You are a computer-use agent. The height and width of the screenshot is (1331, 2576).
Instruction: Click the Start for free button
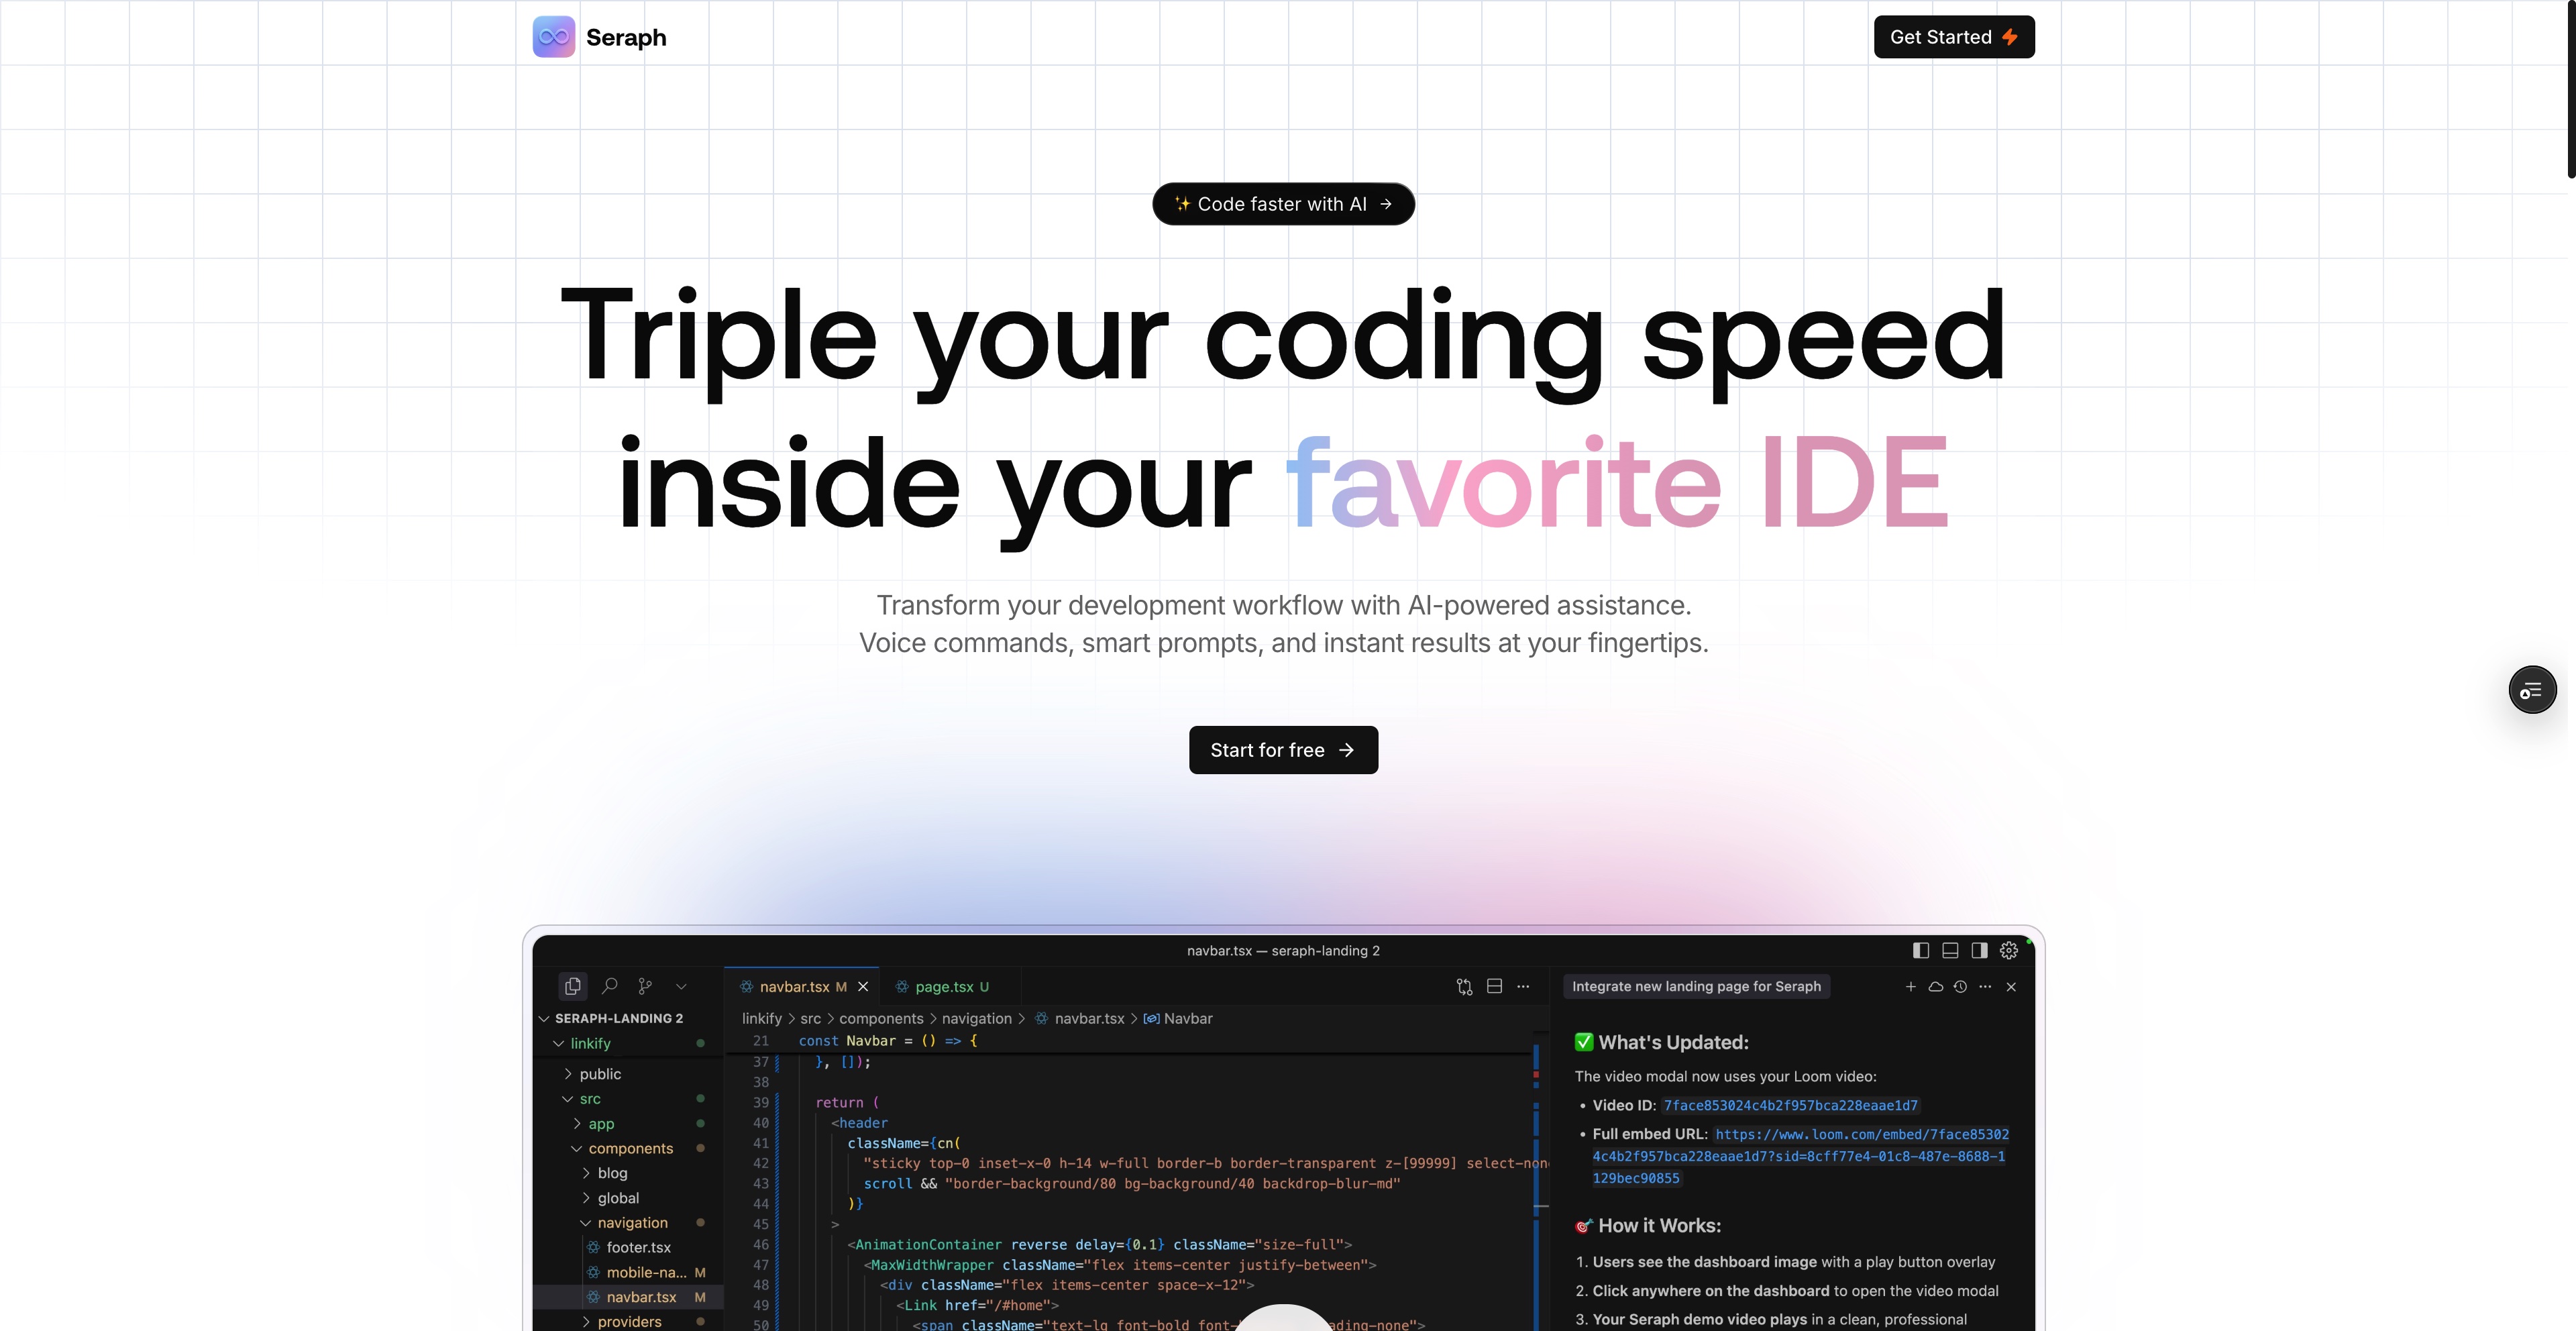point(1283,749)
